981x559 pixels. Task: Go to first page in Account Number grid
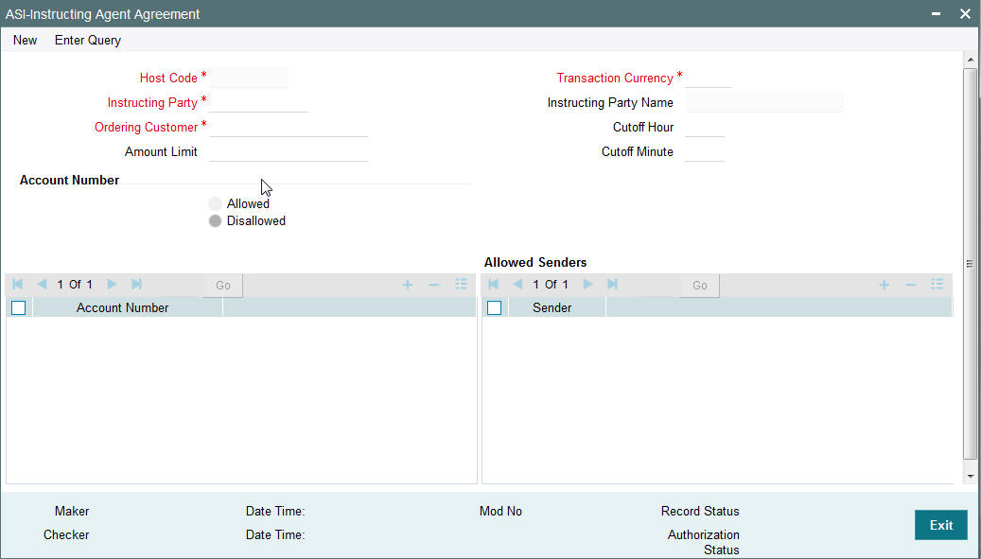point(18,285)
